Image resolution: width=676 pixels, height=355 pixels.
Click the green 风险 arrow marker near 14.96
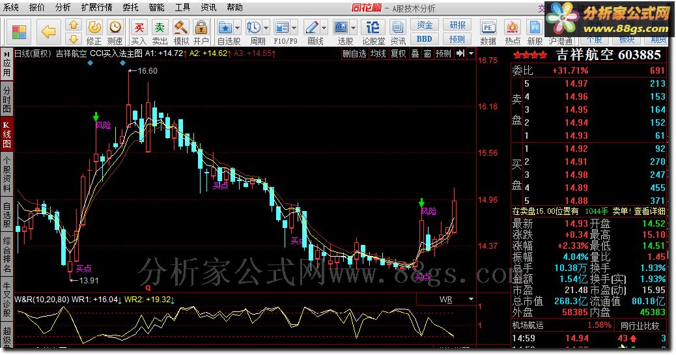(x=421, y=203)
